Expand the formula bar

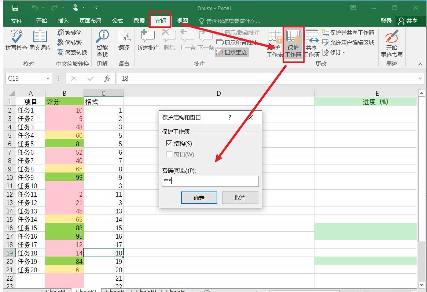420,79
